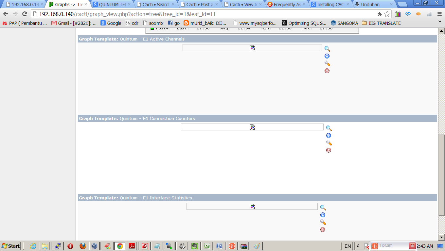The height and width of the screenshot is (251, 445).
Task: Open the VirtualBox cube taskbar icon
Action: click(x=95, y=246)
